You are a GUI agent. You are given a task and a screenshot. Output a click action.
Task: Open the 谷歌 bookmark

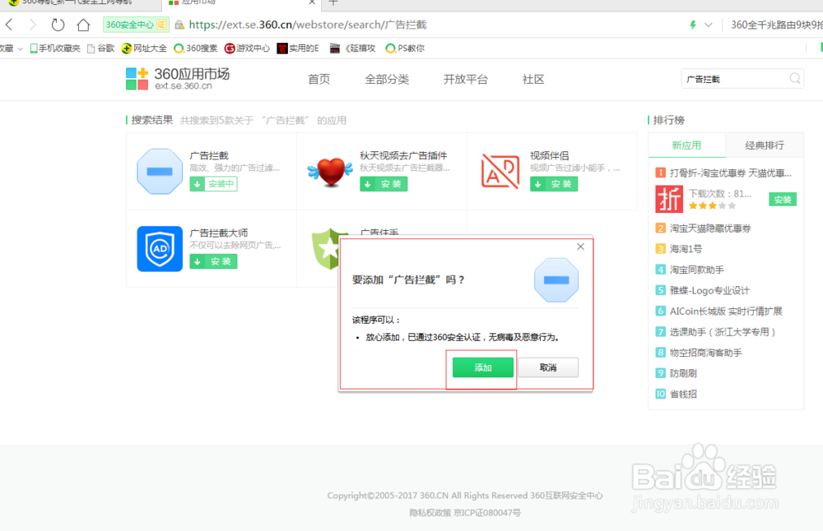(100, 48)
